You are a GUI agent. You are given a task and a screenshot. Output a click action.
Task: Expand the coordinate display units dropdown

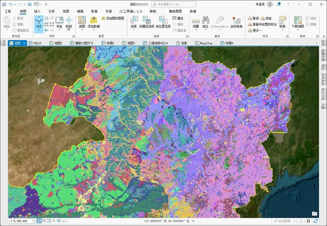tap(193, 221)
